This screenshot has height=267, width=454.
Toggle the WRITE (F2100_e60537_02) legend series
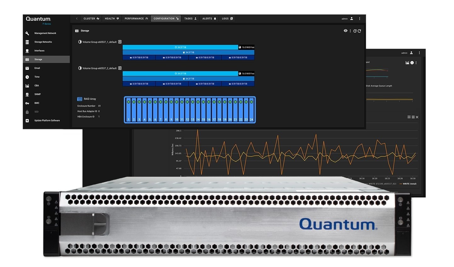(382, 184)
